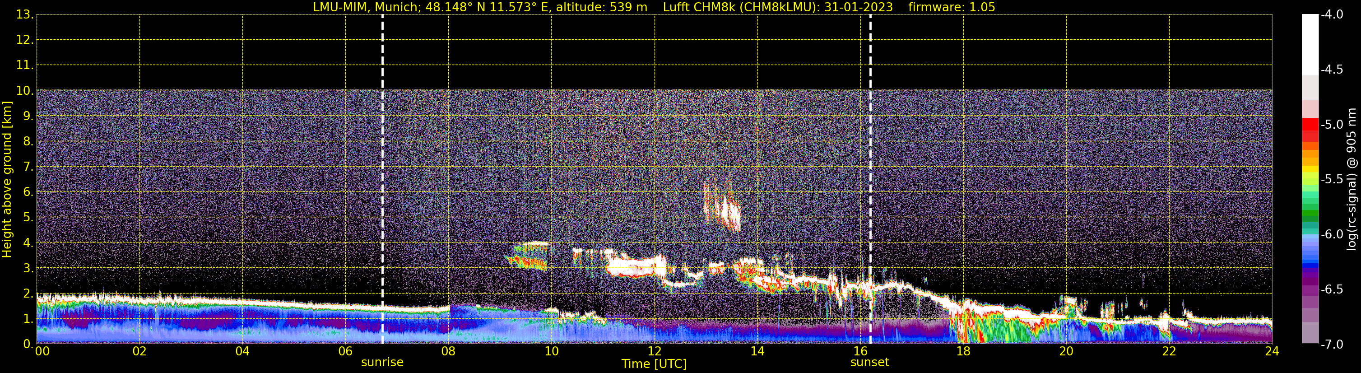Click the 'Time [UTC]' axis label
The height and width of the screenshot is (373, 1361).
coord(654,364)
